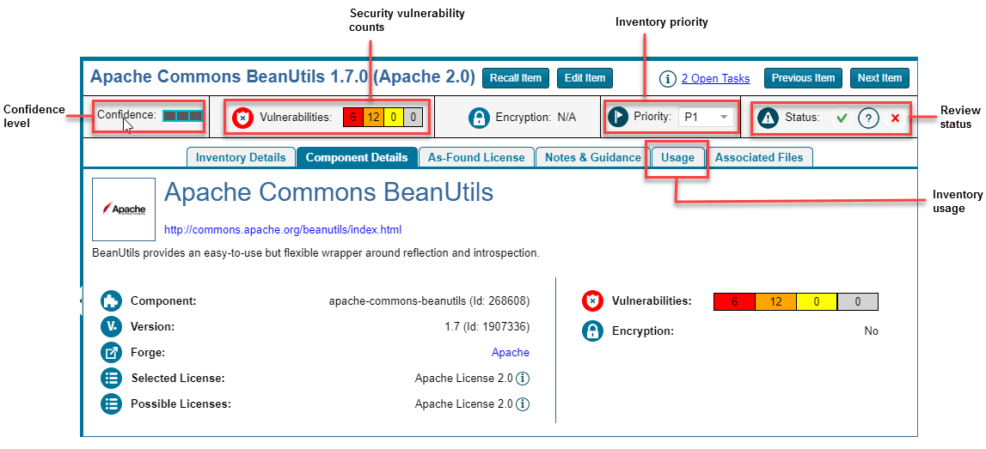
Task: Click Possible Licenses value Apache License 2.0
Action: pyautogui.click(x=464, y=404)
